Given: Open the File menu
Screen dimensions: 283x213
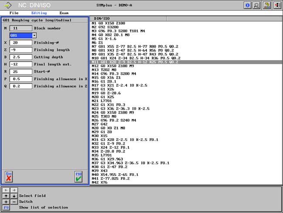Looking at the screenshot, I should click(14, 13).
